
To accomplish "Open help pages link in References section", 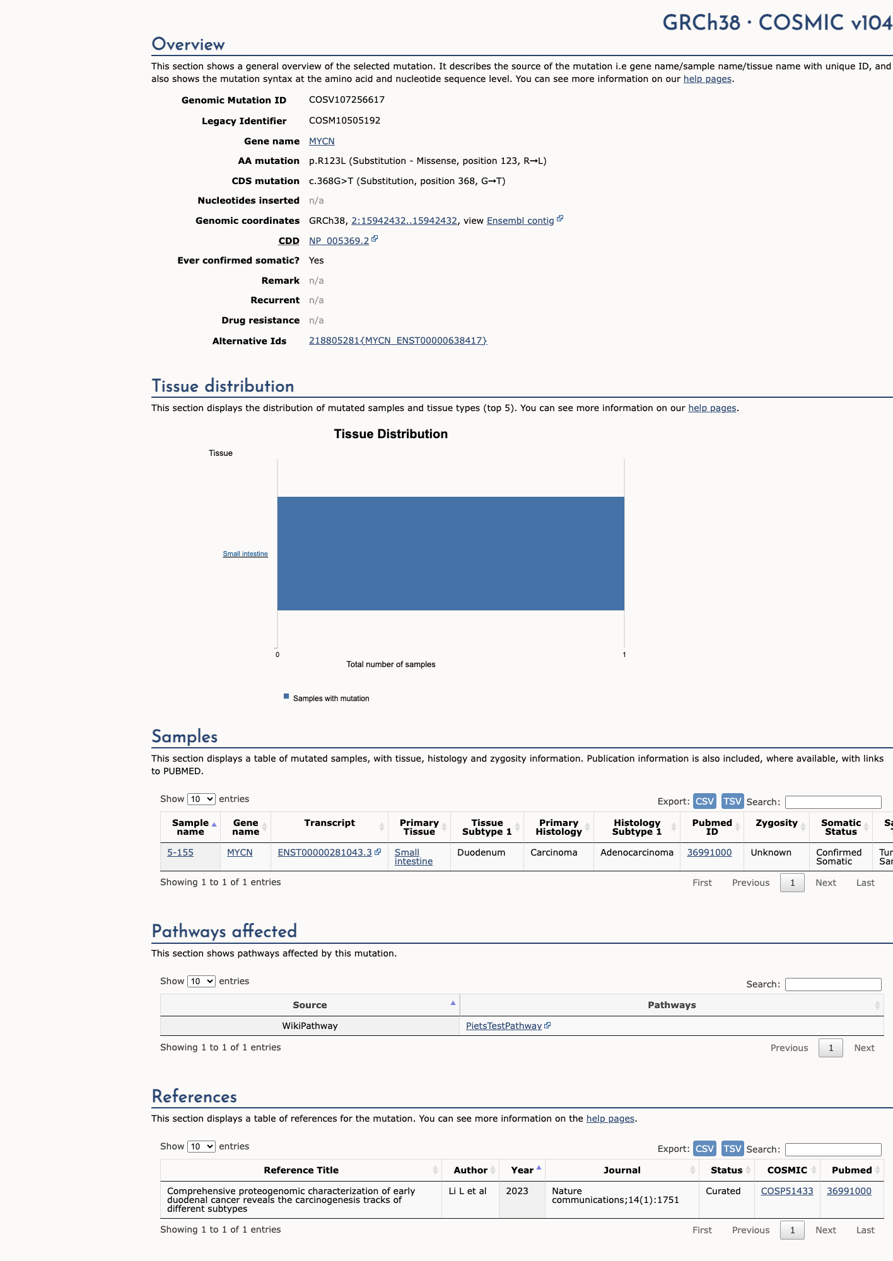I will coord(610,1119).
